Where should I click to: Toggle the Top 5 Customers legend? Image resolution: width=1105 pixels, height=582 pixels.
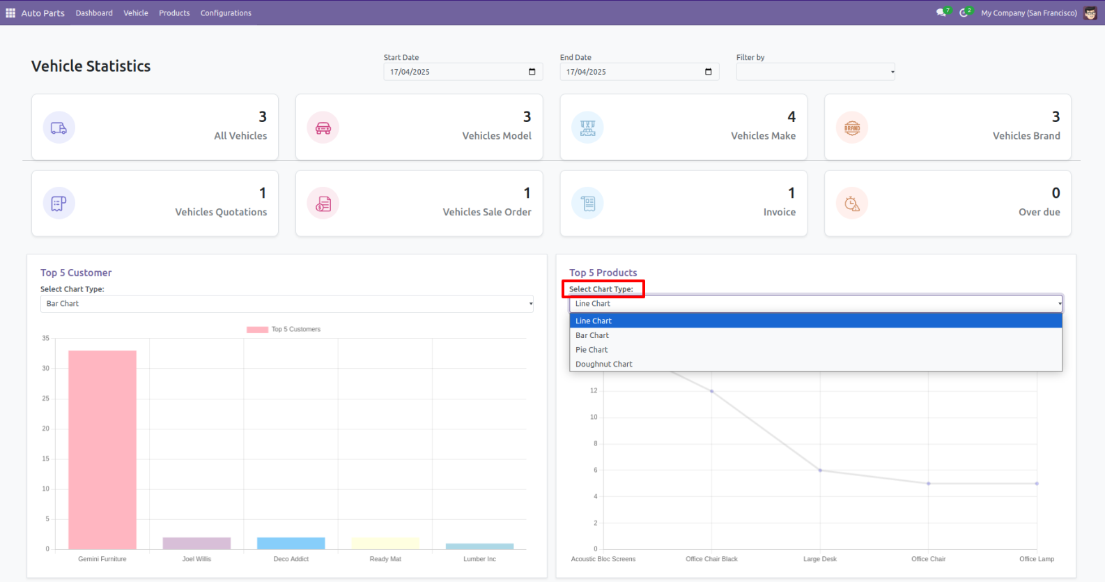coord(284,330)
